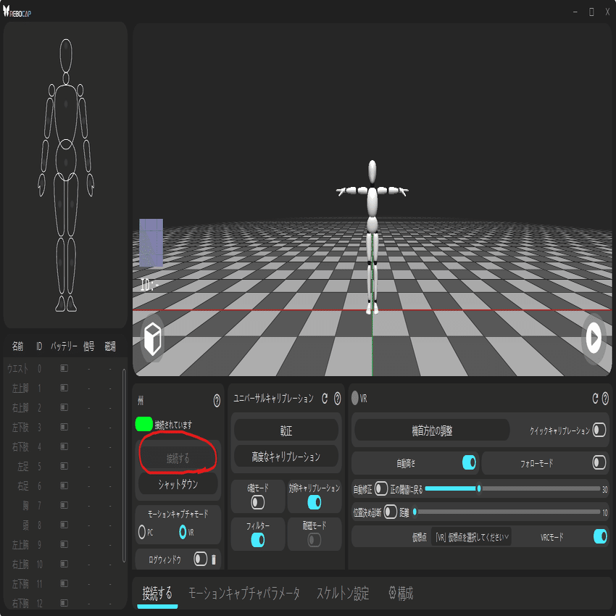Refresh the ユニバーサルキャリブレーション panel
This screenshot has height=616, width=616.
pos(325,399)
